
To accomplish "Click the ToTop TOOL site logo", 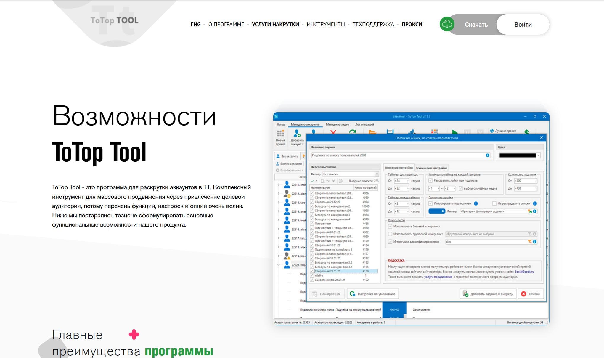I will [114, 20].
